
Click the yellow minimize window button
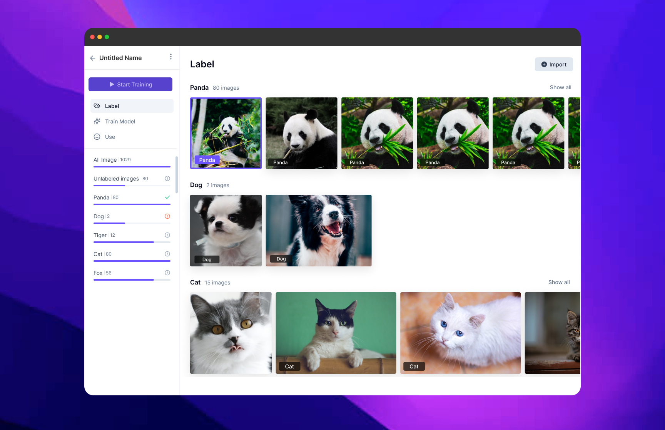(x=100, y=37)
